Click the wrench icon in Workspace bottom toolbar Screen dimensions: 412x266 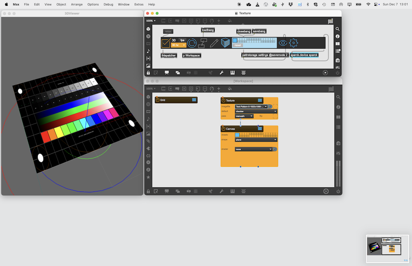(222, 191)
